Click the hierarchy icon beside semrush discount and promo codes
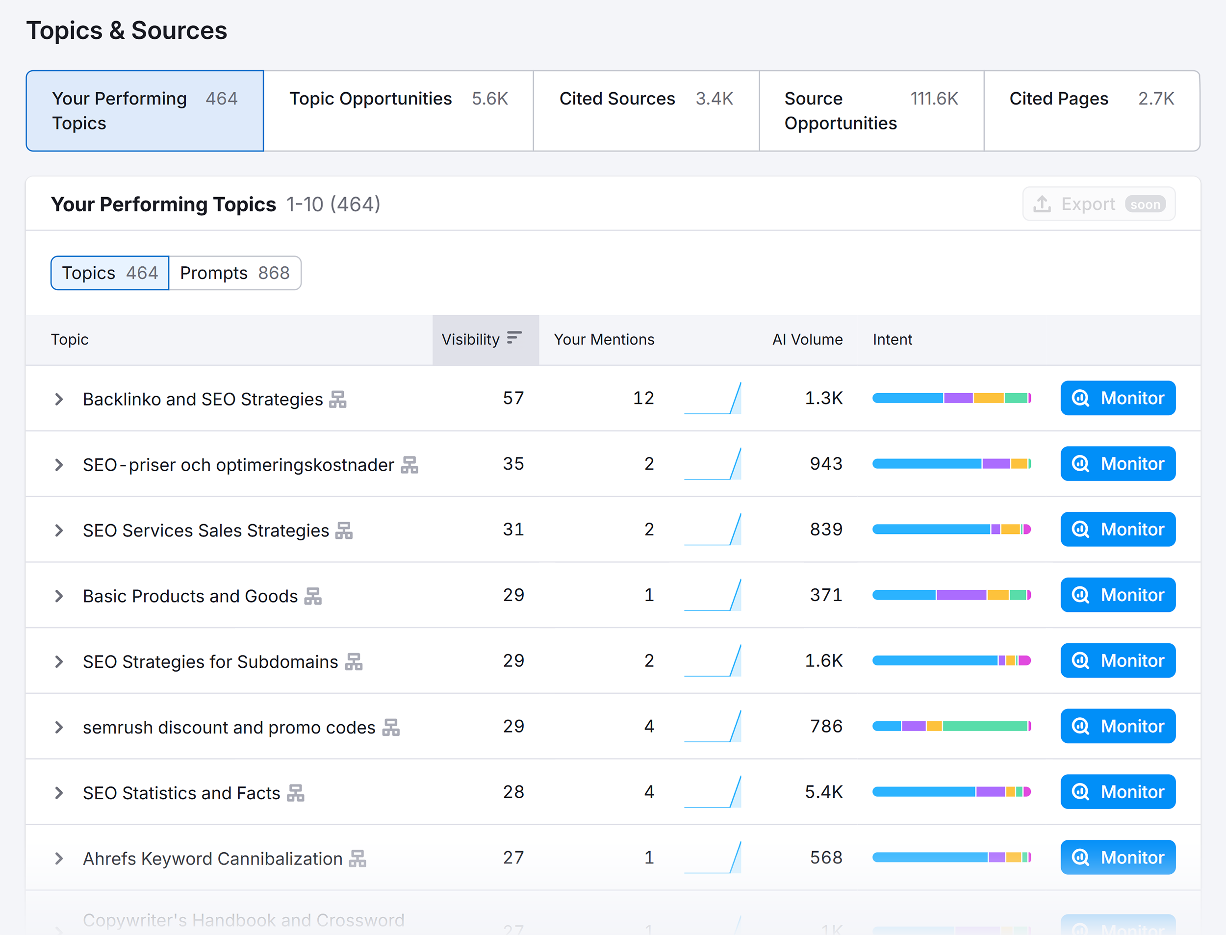The width and height of the screenshot is (1226, 935). 392,728
